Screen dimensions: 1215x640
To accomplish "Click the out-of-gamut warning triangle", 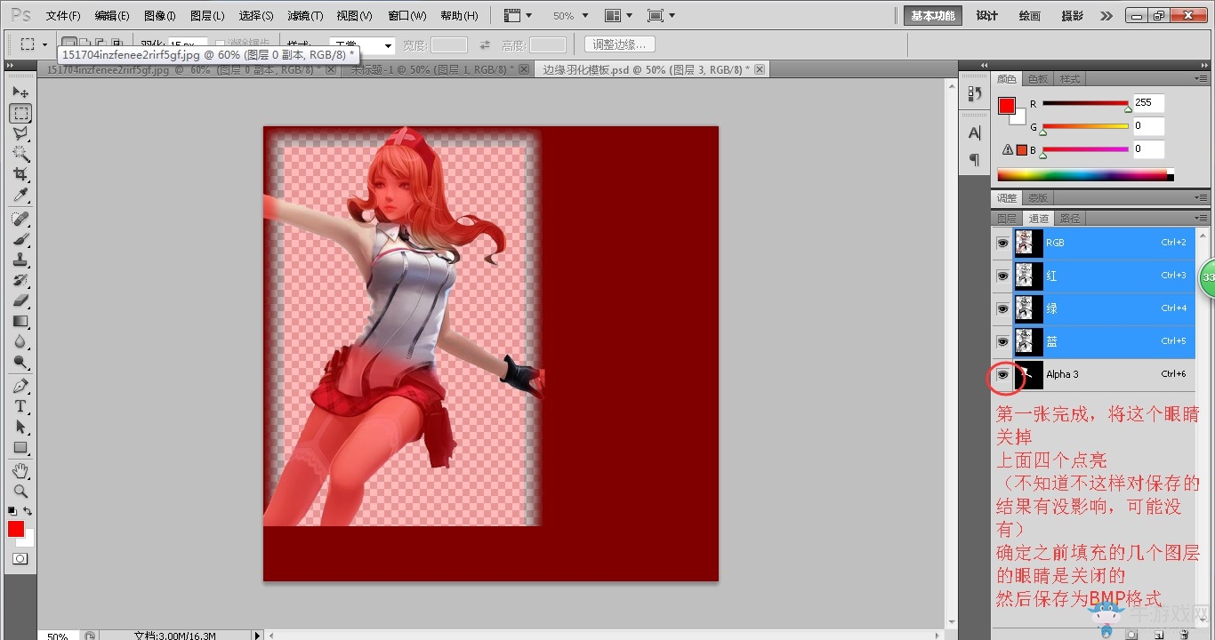I will [1008, 149].
